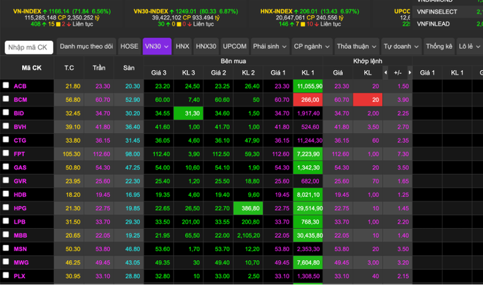Open the BID stock symbol
The width and height of the screenshot is (483, 285).
pos(19,113)
